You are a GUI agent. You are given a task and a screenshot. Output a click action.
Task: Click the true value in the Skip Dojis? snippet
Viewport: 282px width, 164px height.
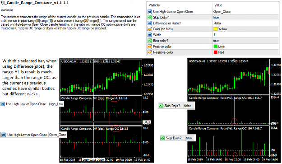pos(189,138)
